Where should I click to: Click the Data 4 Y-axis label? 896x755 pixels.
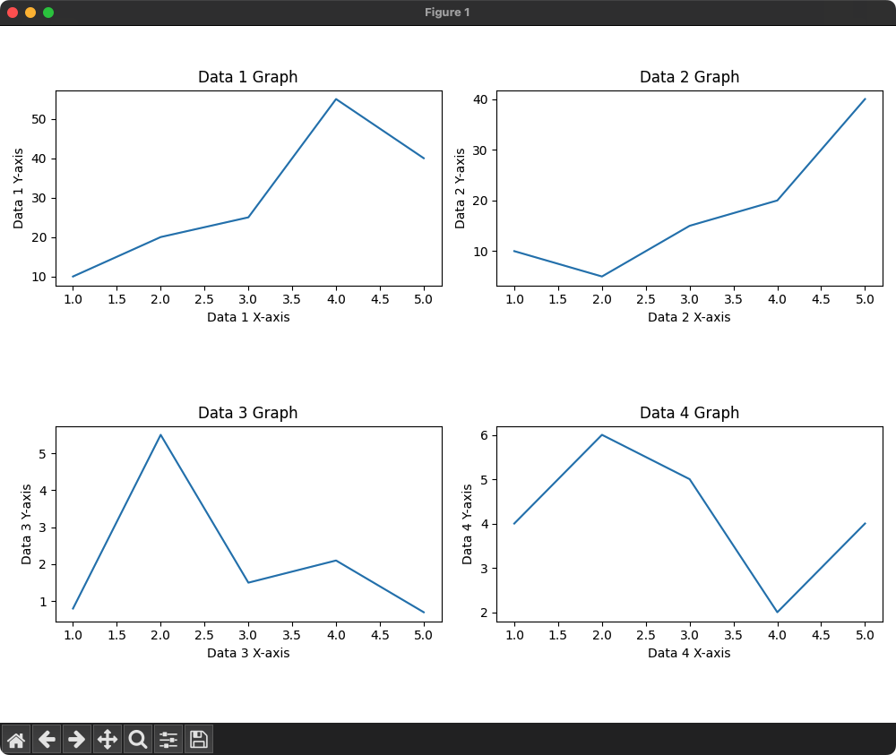tap(467, 524)
